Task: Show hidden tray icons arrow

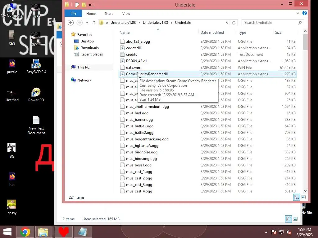Action: tap(266, 232)
